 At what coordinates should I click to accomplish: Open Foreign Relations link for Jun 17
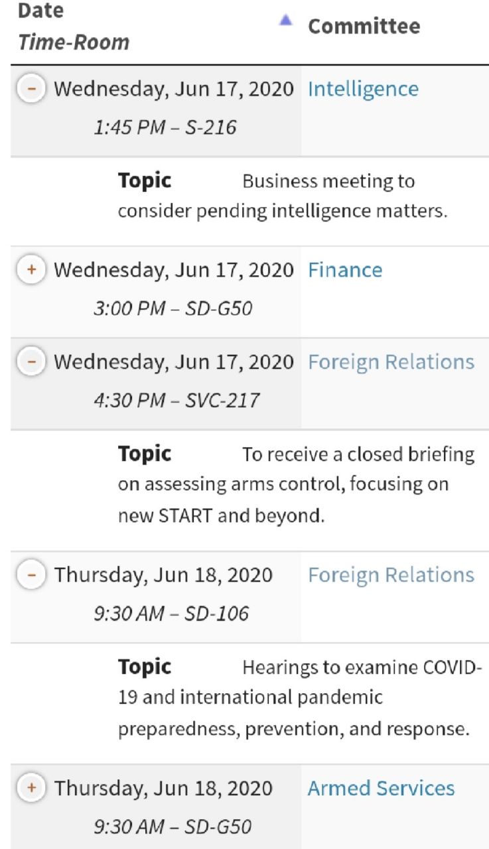click(x=391, y=362)
